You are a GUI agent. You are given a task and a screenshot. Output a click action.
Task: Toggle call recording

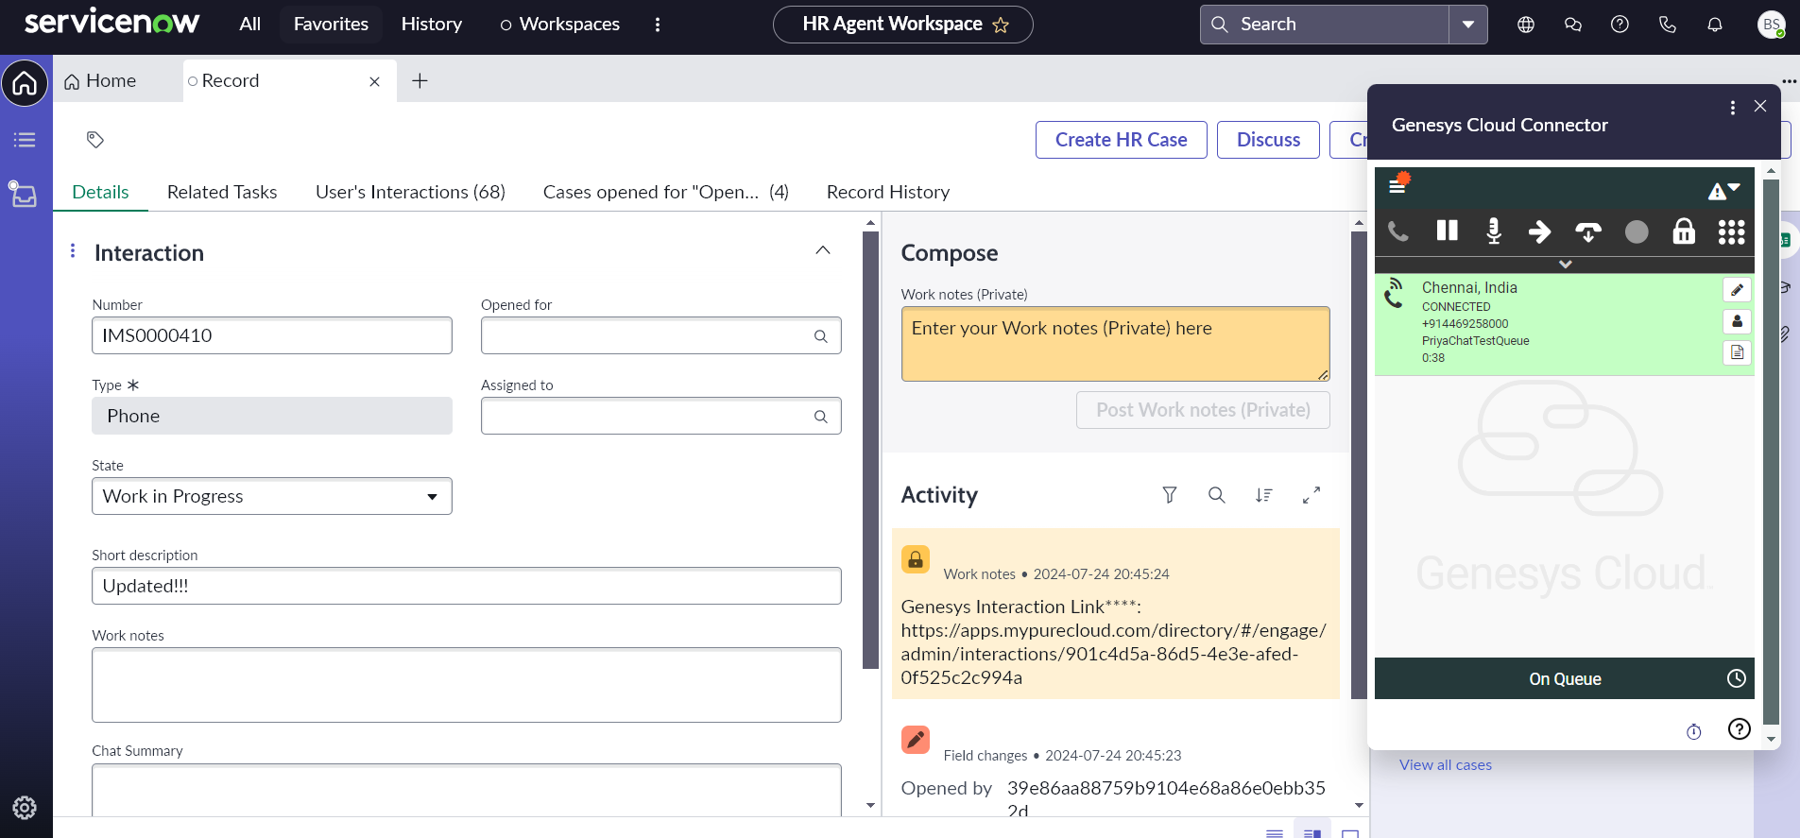(x=1637, y=232)
